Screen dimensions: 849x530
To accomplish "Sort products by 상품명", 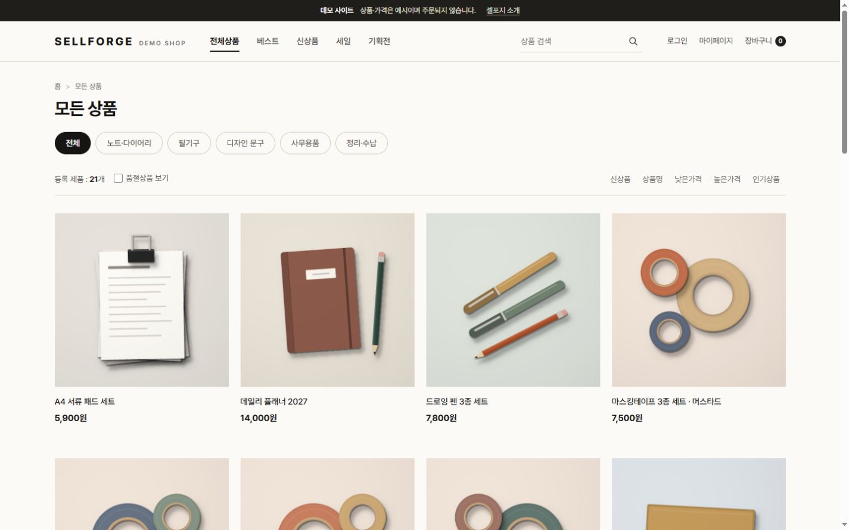I will (652, 179).
